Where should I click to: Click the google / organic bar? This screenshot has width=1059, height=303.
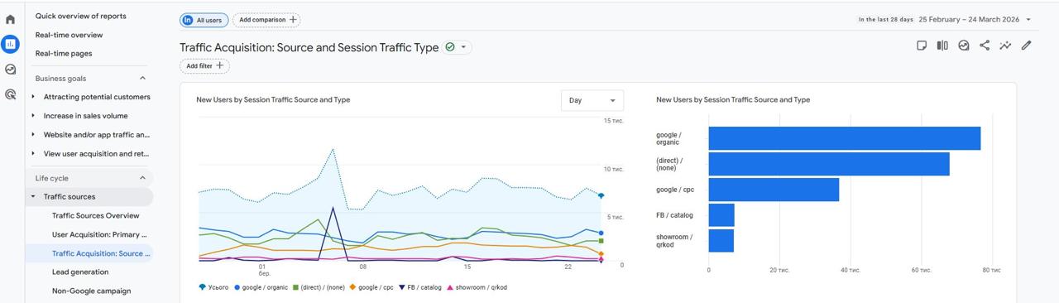tap(845, 138)
